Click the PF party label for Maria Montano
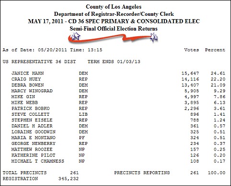Viewport: 231px width, 186px height. click(82, 138)
